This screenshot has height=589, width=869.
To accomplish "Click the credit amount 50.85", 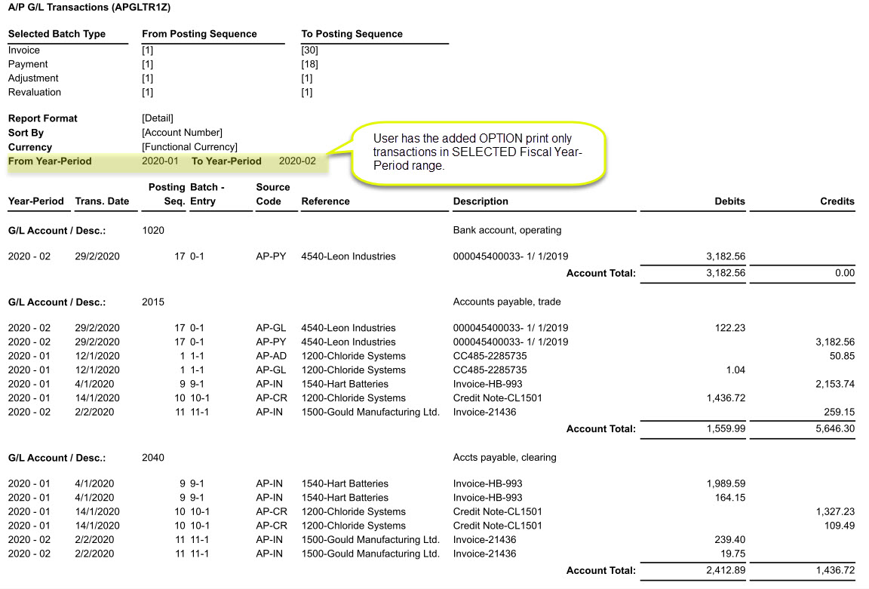I will point(842,356).
